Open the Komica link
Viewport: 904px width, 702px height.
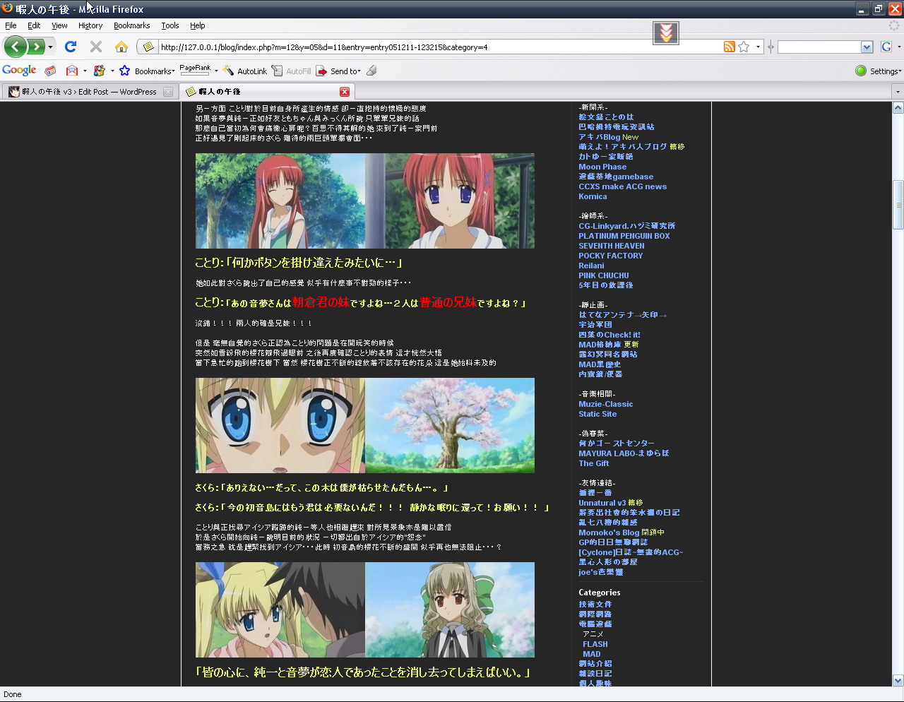pos(593,196)
